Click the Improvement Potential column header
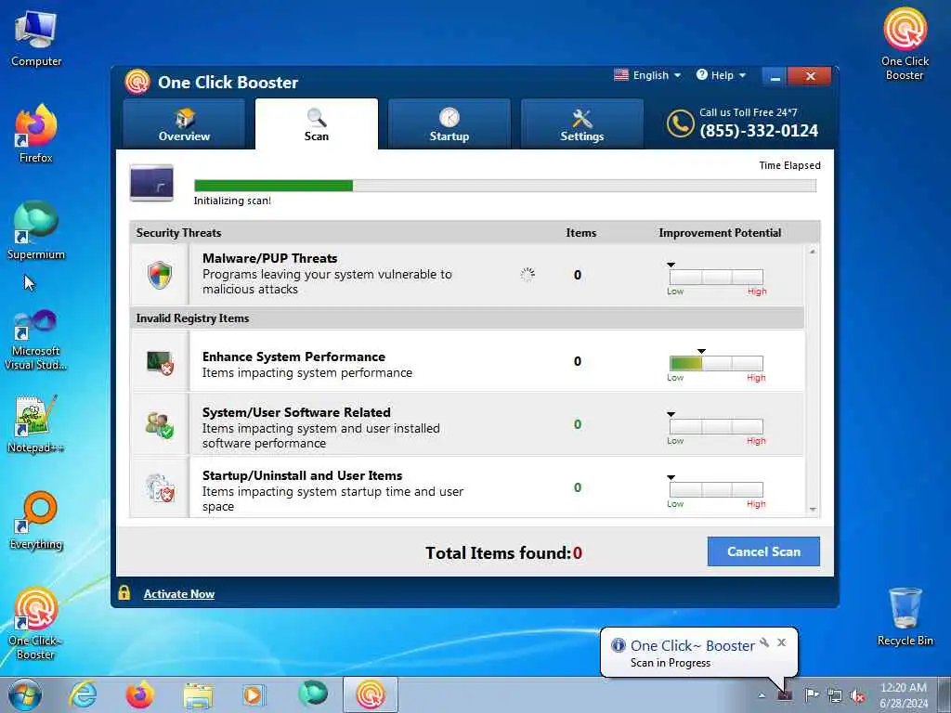 pos(720,233)
